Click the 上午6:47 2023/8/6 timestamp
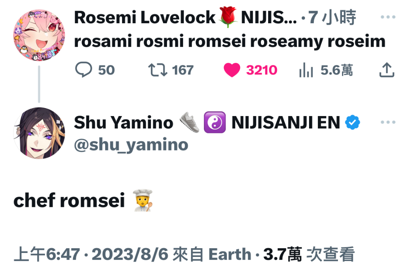Screen dimensions: 411x277 pyautogui.click(x=91, y=254)
